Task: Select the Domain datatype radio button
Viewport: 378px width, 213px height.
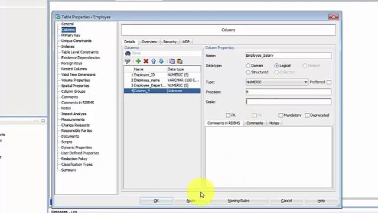Action: pyautogui.click(x=248, y=66)
